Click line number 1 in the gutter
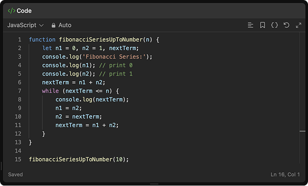308x186 pixels. coord(20,39)
